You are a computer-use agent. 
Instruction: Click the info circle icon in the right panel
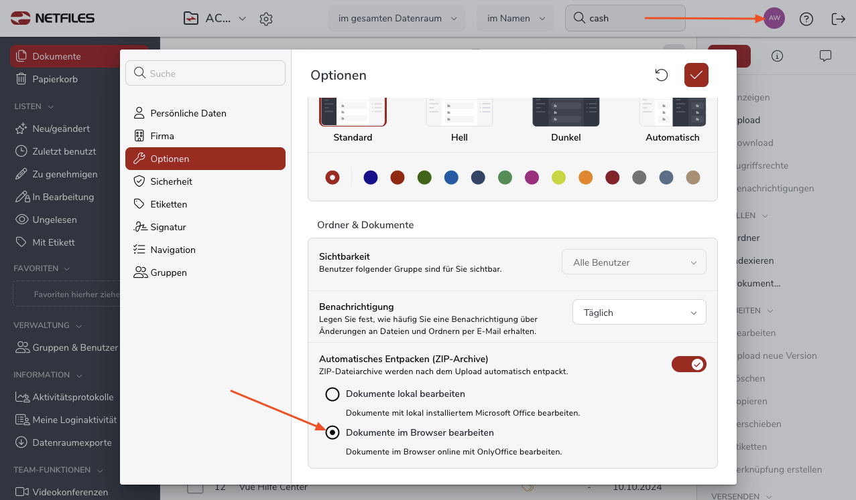[x=777, y=56]
